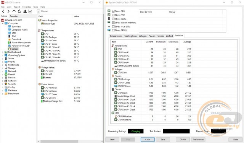Toggle the Stress cache checkbox
The height and width of the screenshot is (143, 244).
click(x=113, y=19)
